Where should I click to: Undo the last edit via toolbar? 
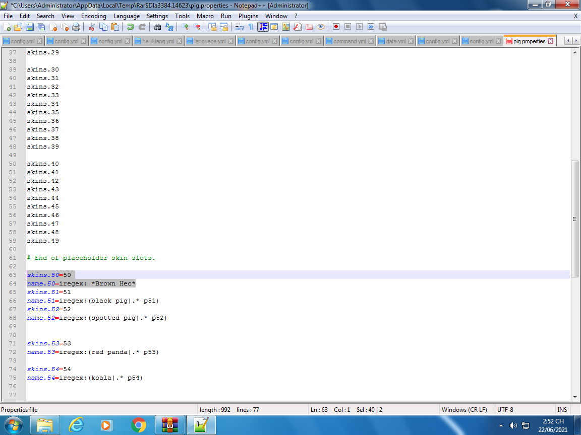(x=131, y=27)
